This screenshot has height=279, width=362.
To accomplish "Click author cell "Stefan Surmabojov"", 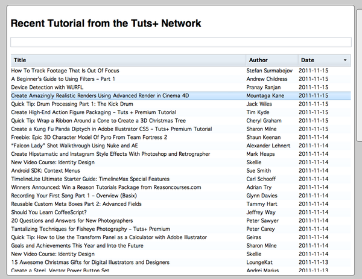I will [270, 71].
